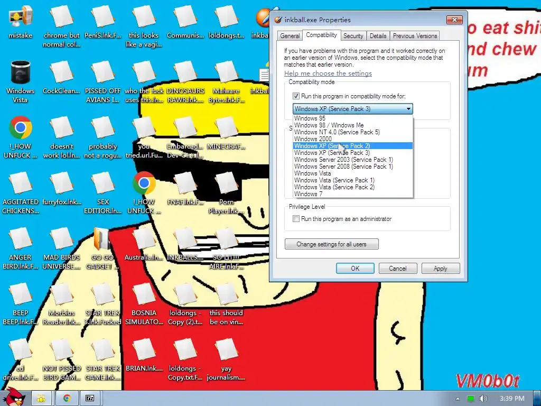Choose Windows 95 in the list
Viewport: 541px width, 406px height.
click(352, 118)
